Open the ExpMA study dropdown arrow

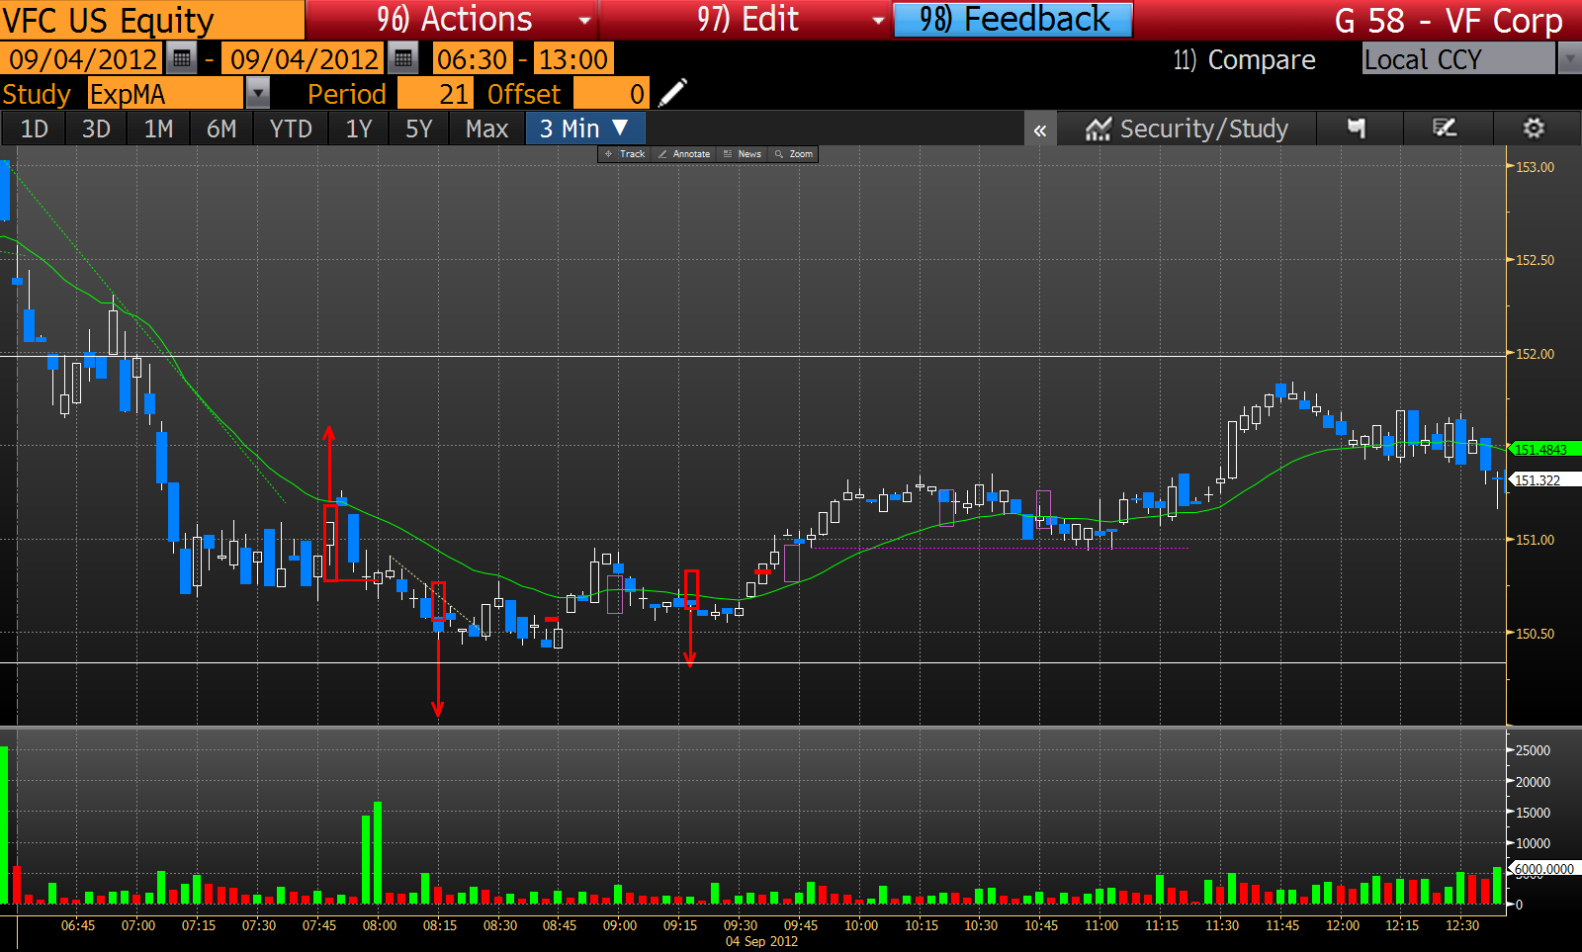257,94
